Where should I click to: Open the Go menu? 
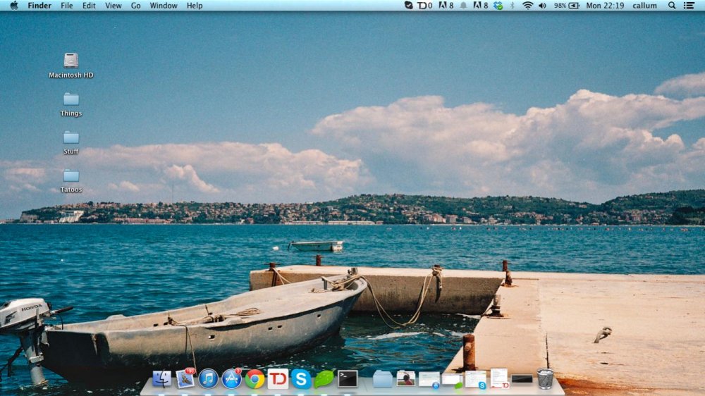click(x=135, y=6)
